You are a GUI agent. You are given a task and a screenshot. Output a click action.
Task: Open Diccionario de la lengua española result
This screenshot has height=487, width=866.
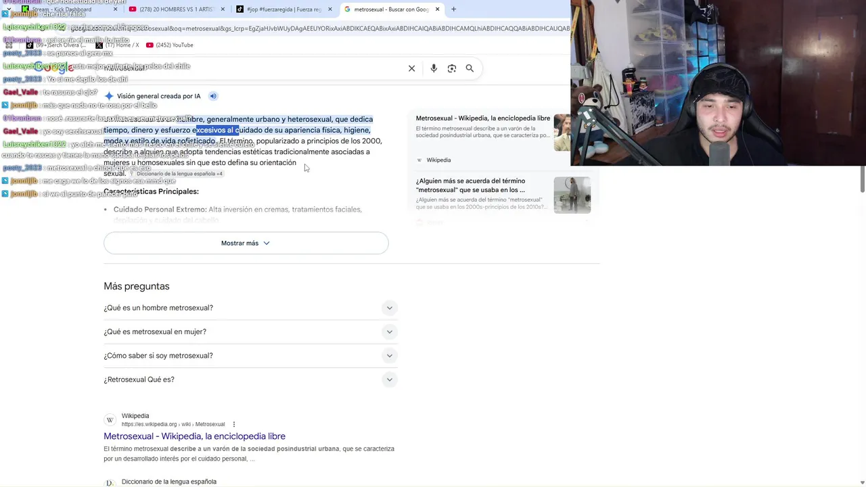(169, 482)
